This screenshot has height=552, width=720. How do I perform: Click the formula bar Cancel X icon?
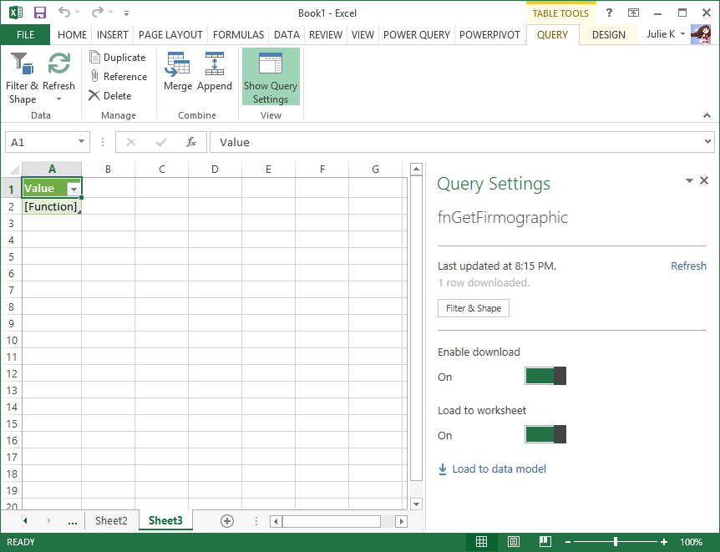pyautogui.click(x=131, y=142)
